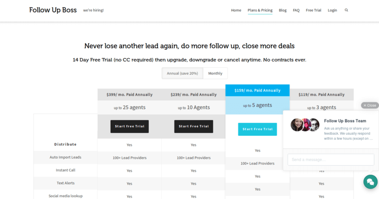Go to Plans & Pricing page

point(260,10)
